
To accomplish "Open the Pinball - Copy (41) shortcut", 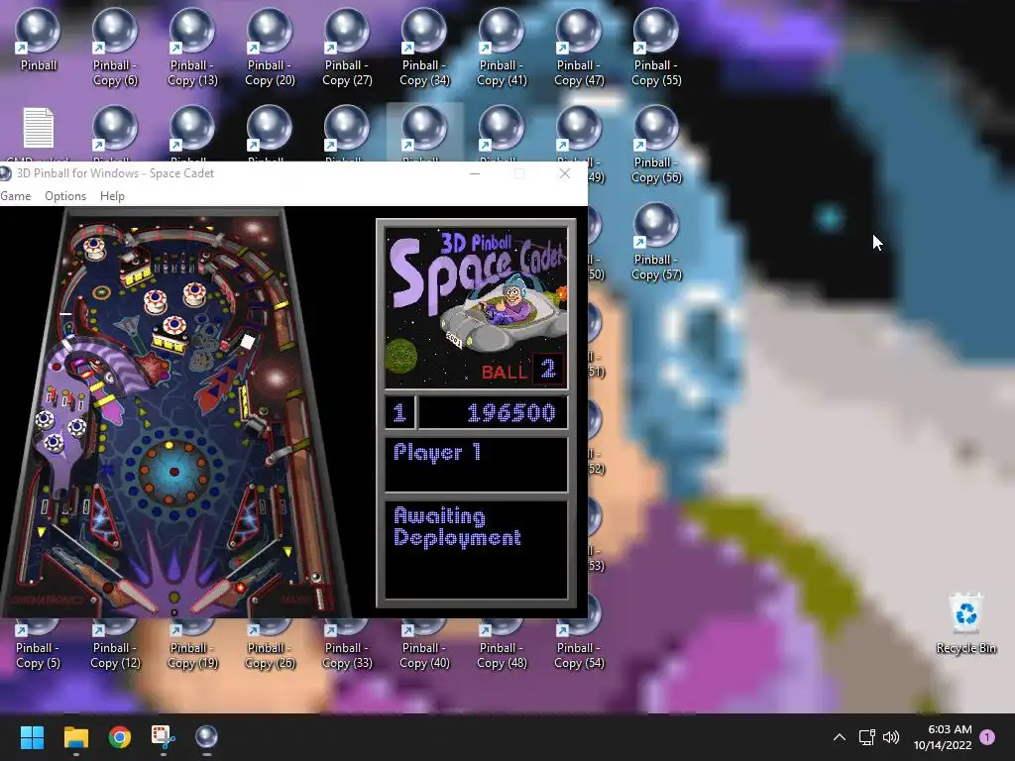I will click(502, 48).
